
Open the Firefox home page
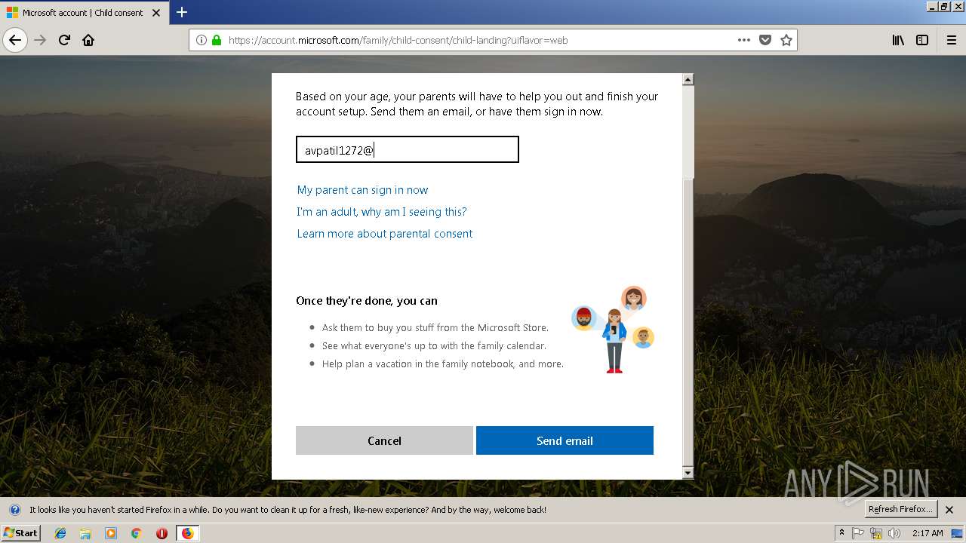click(88, 40)
